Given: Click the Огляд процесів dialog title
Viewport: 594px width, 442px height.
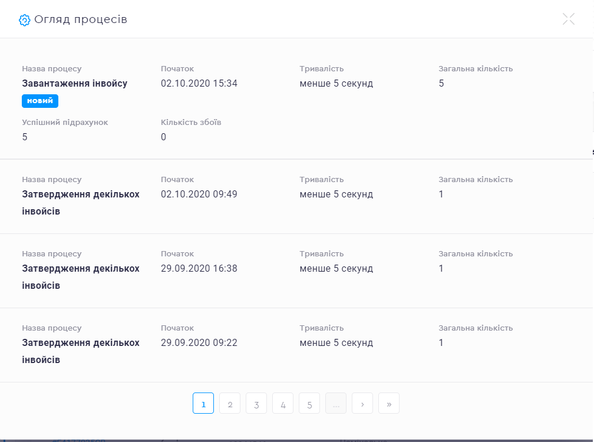Looking at the screenshot, I should 81,19.
